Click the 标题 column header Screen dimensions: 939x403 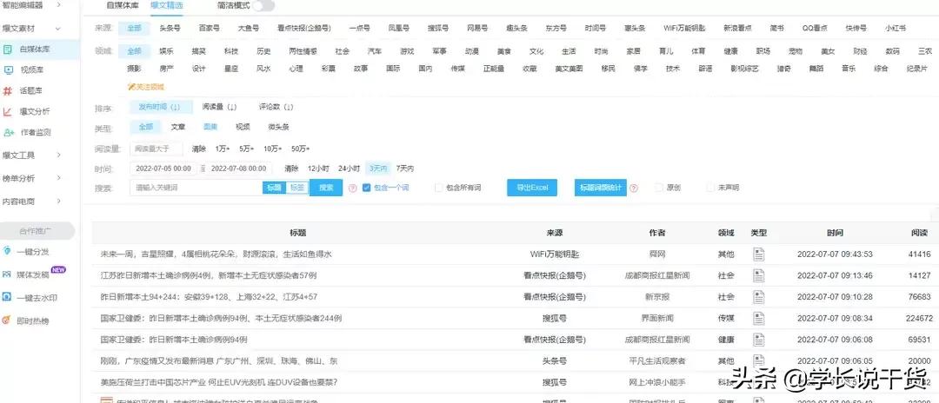coord(297,233)
